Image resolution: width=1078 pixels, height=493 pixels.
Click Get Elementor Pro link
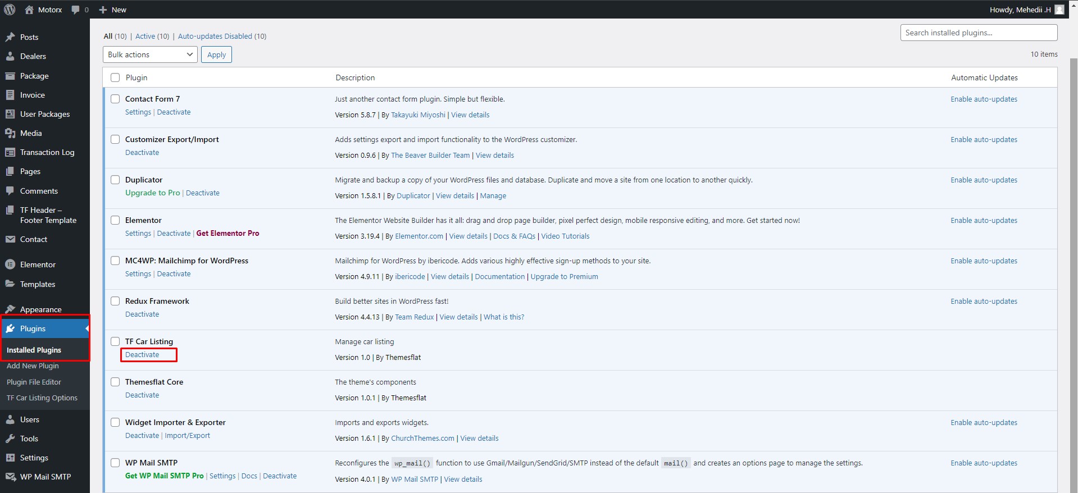[x=228, y=233]
